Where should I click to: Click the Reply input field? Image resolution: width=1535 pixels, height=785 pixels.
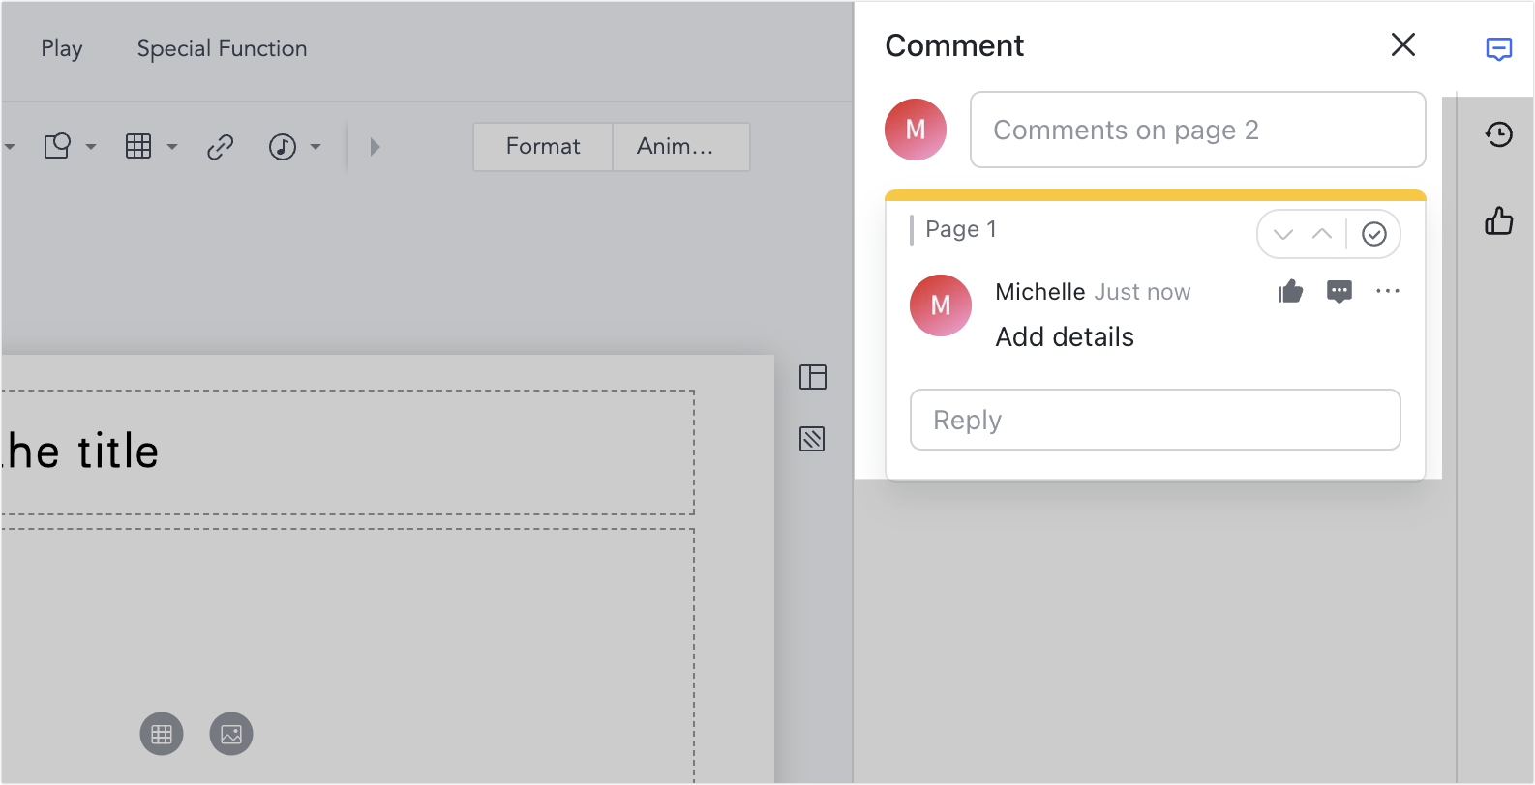1155,420
